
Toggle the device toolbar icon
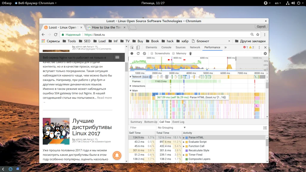138,47
